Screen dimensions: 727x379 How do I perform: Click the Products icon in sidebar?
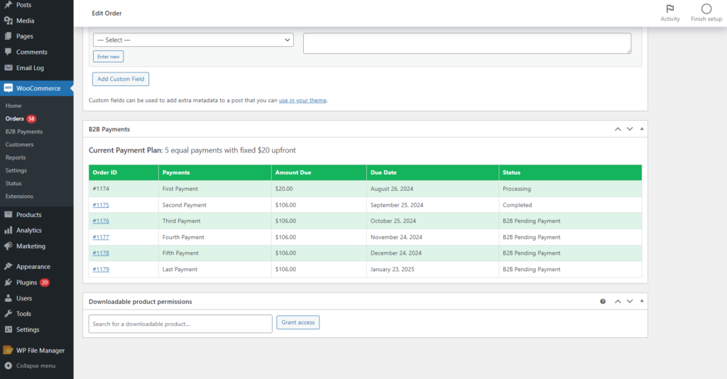pos(9,214)
